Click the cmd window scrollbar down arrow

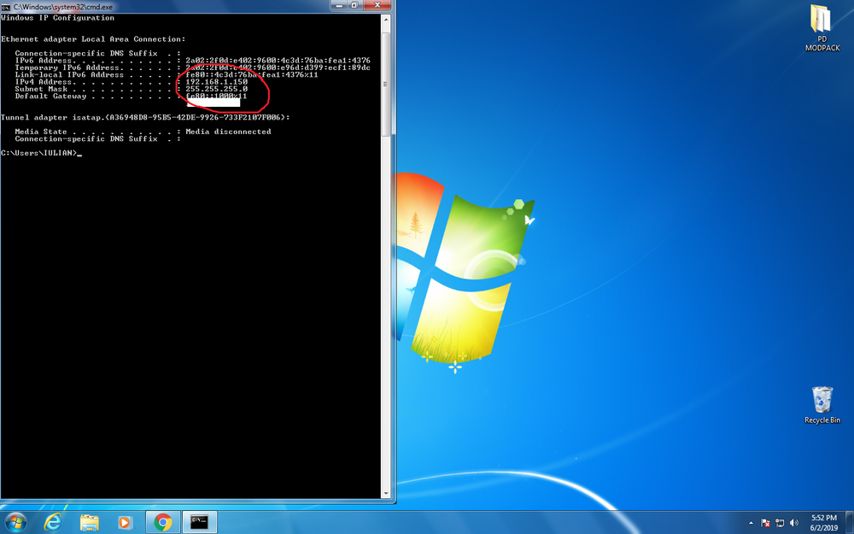(386, 493)
